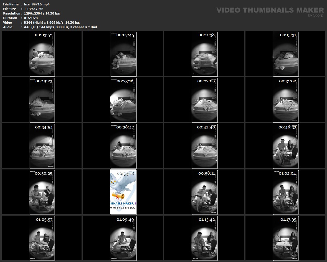Pick the frame marked 01:09:49
Viewport: 327px width, 262px height.
pos(123,238)
